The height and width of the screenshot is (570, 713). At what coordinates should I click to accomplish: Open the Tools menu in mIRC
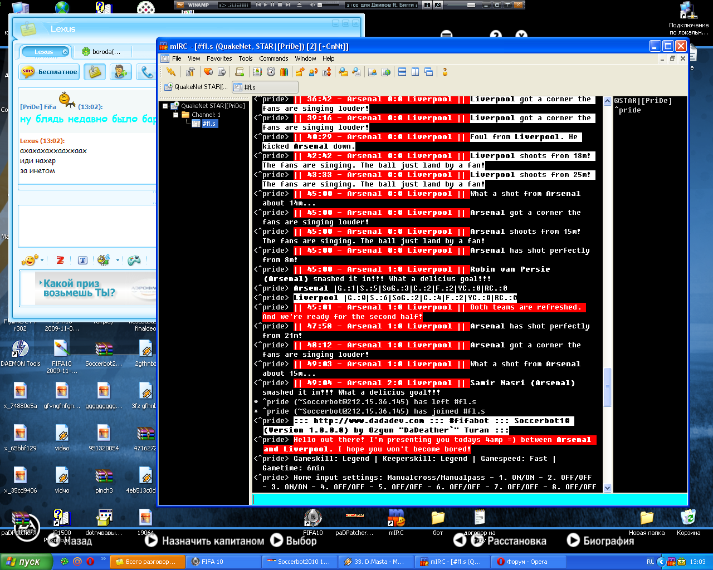246,58
